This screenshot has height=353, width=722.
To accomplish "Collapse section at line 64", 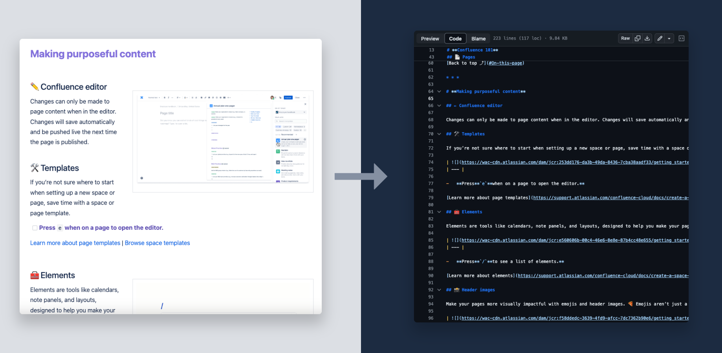I will coord(439,91).
